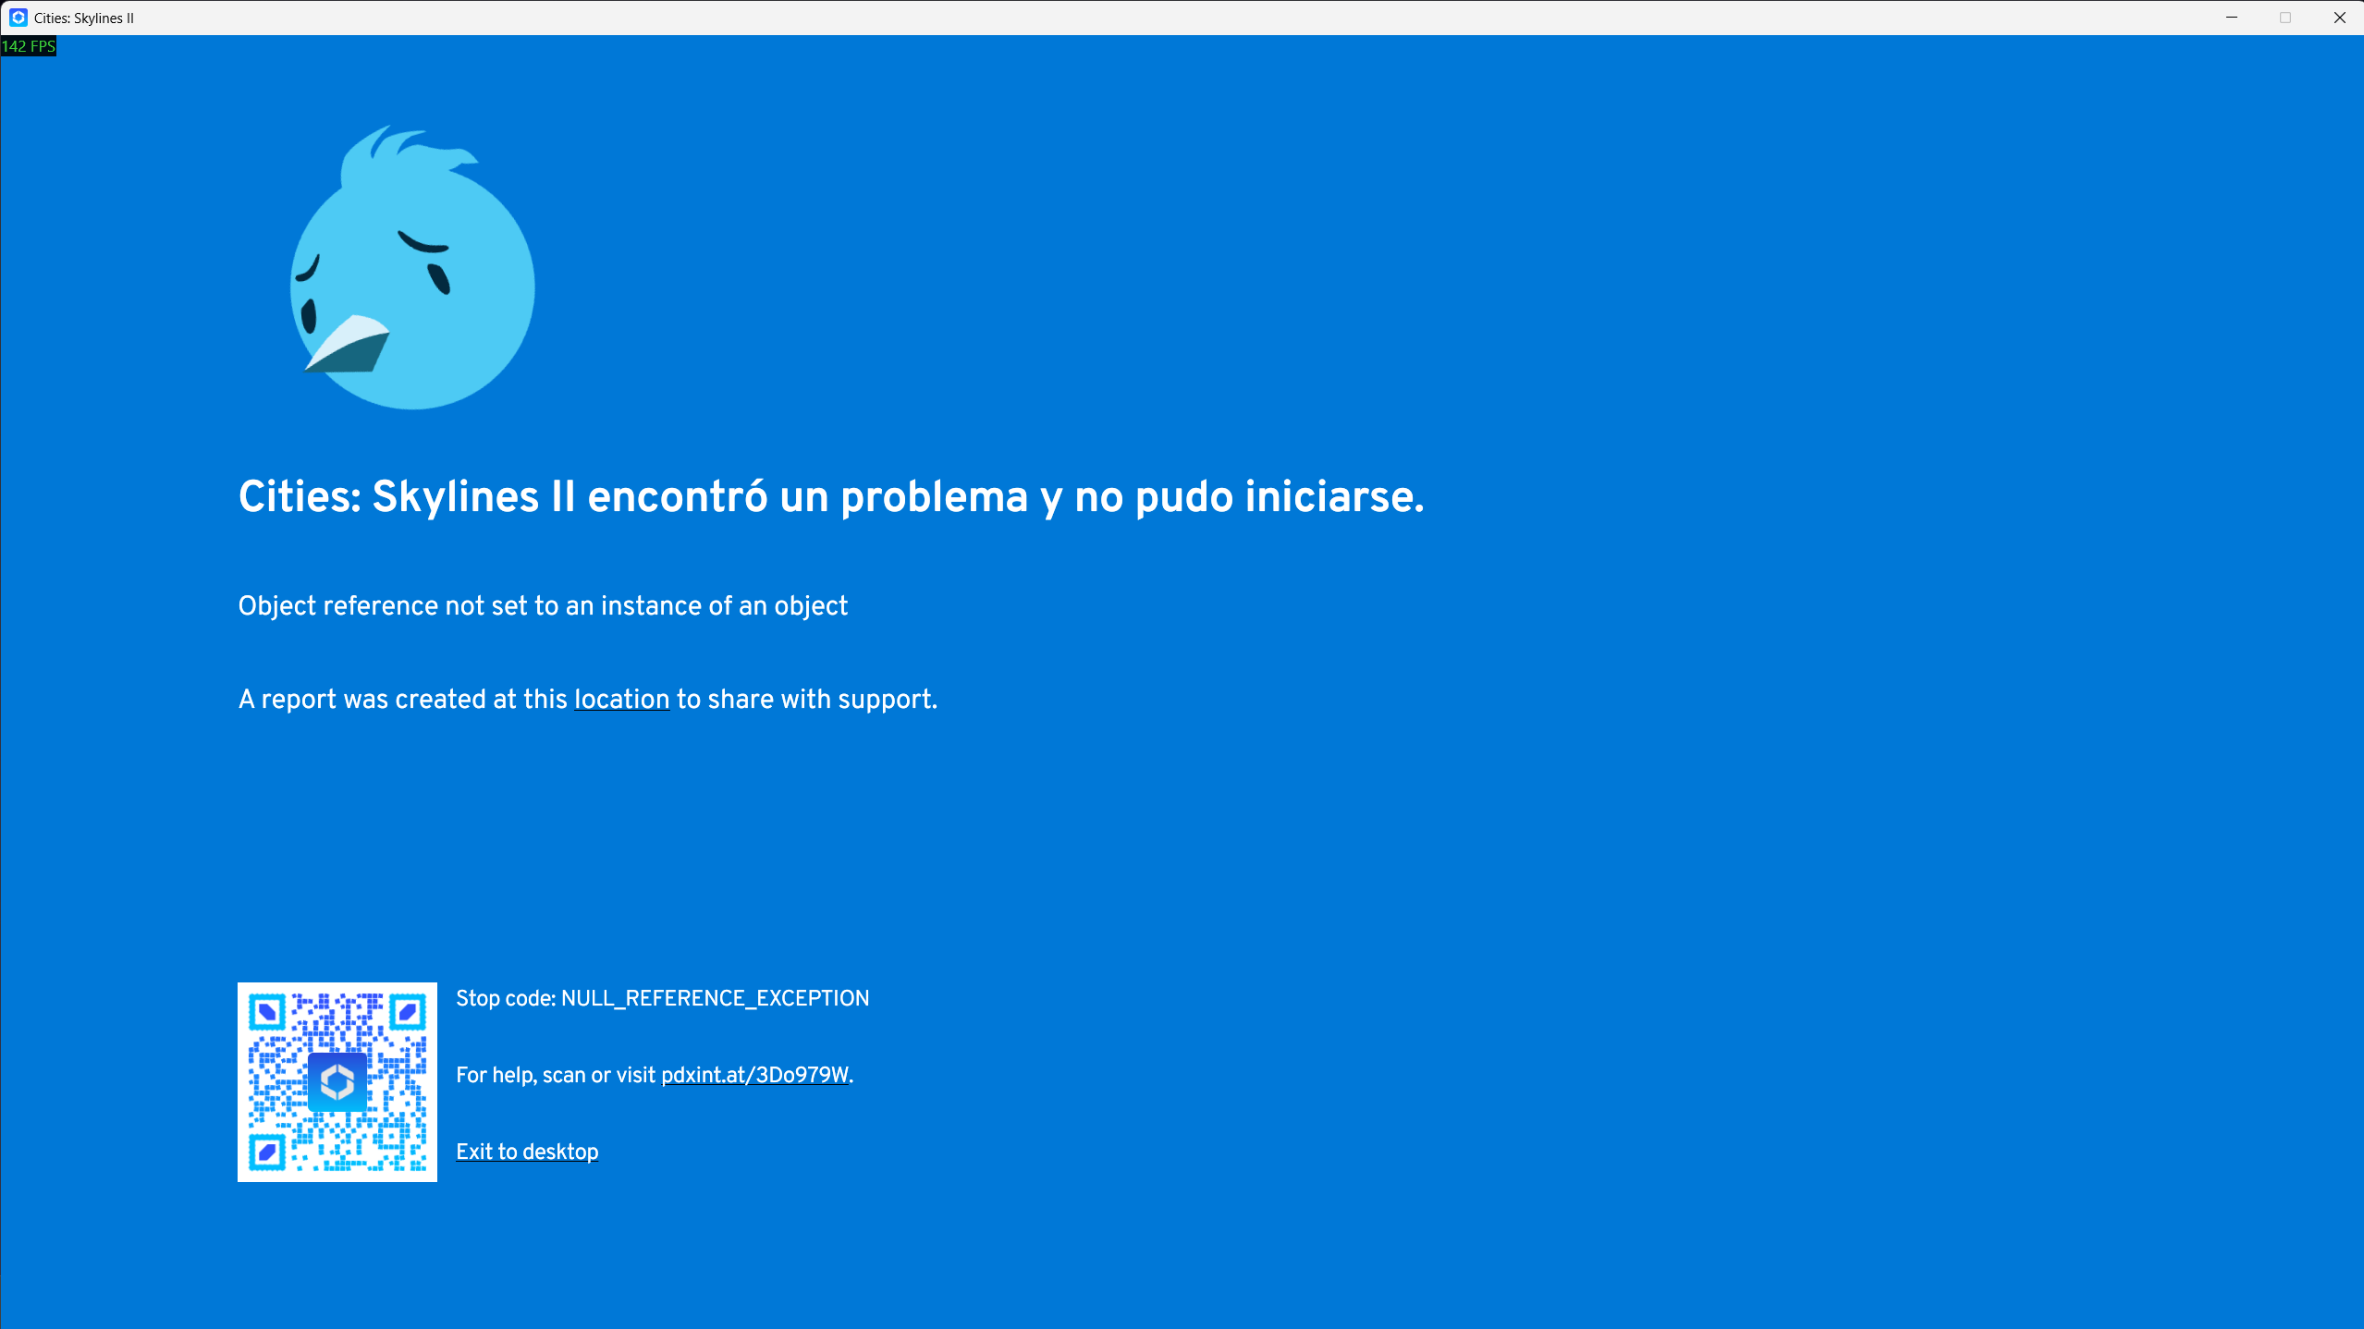Click the "Object reference not set" error message

coord(543,606)
